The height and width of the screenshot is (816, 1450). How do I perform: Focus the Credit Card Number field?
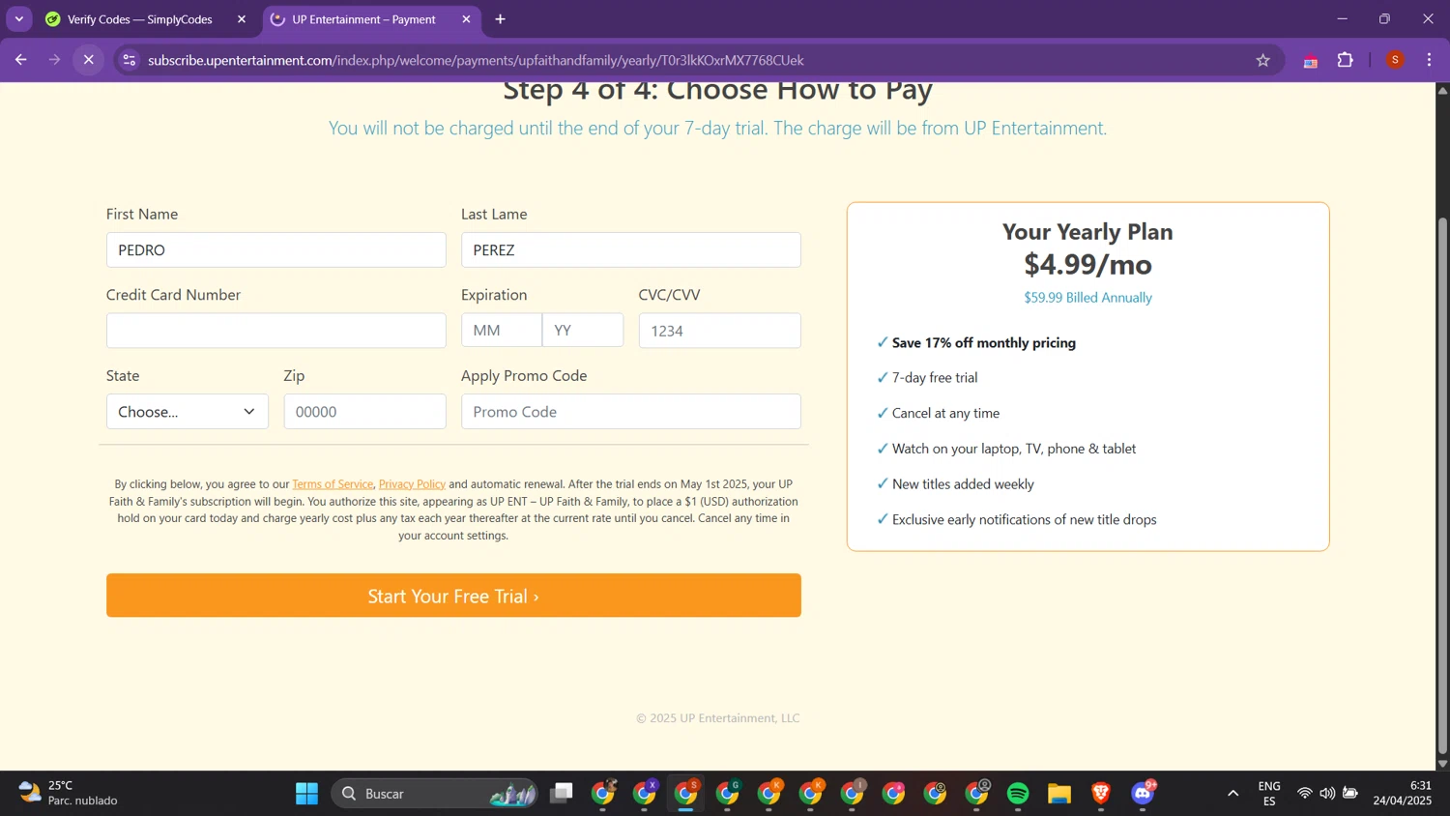(x=275, y=331)
